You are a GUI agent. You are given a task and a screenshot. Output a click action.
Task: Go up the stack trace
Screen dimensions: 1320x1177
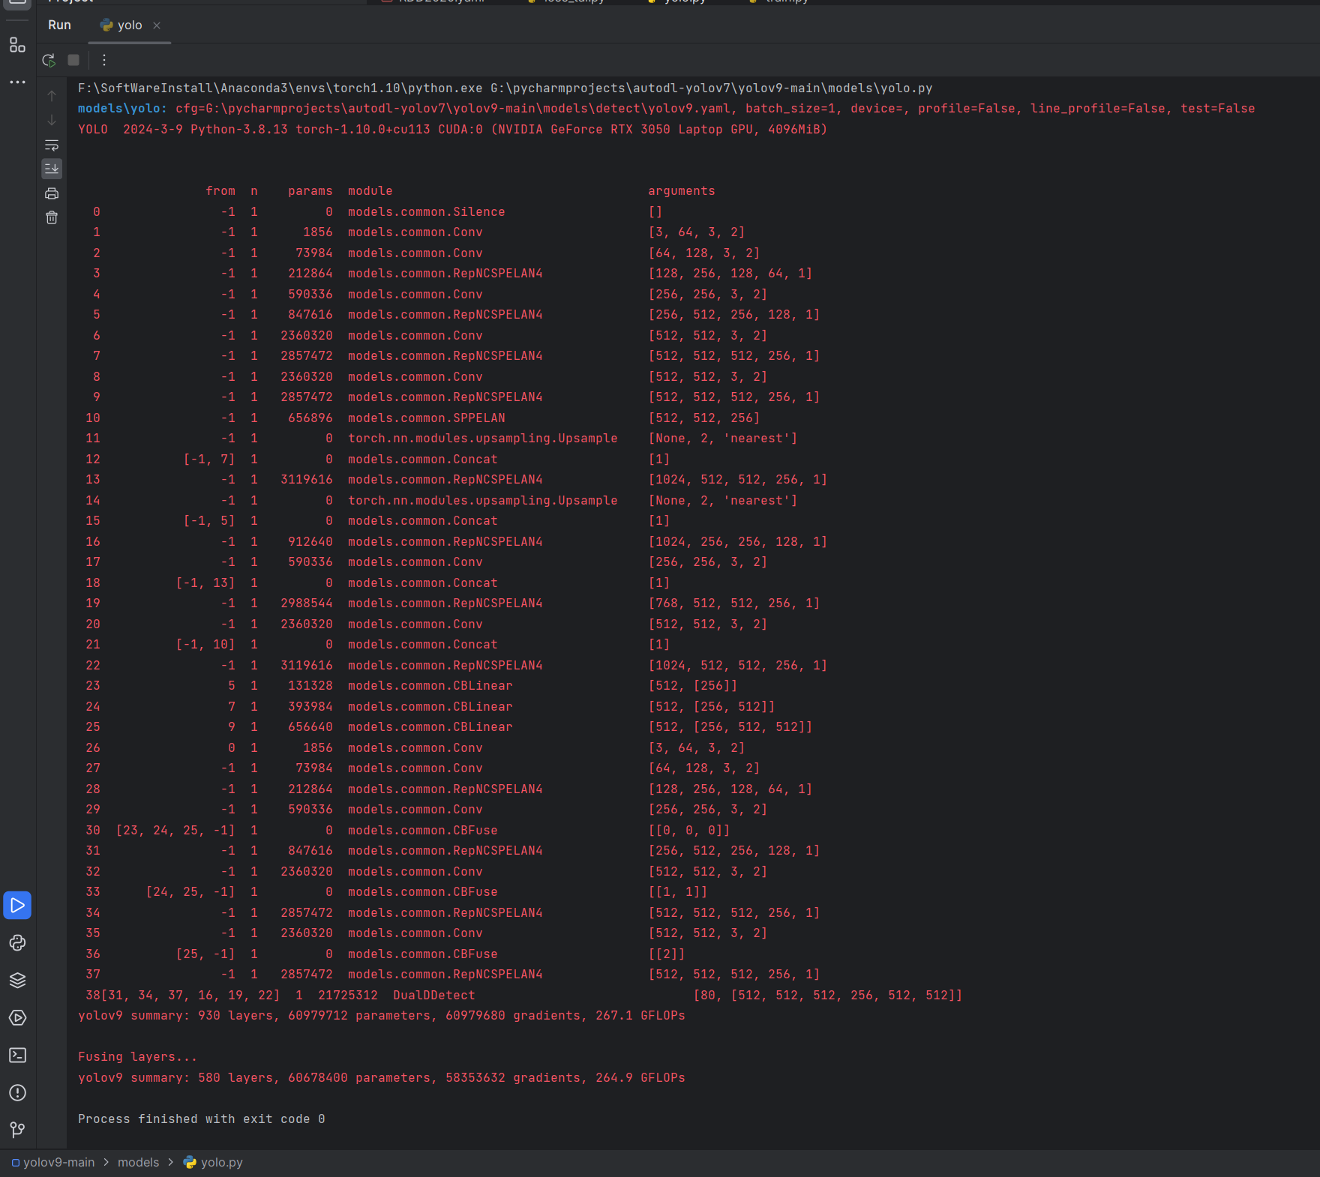coord(52,95)
